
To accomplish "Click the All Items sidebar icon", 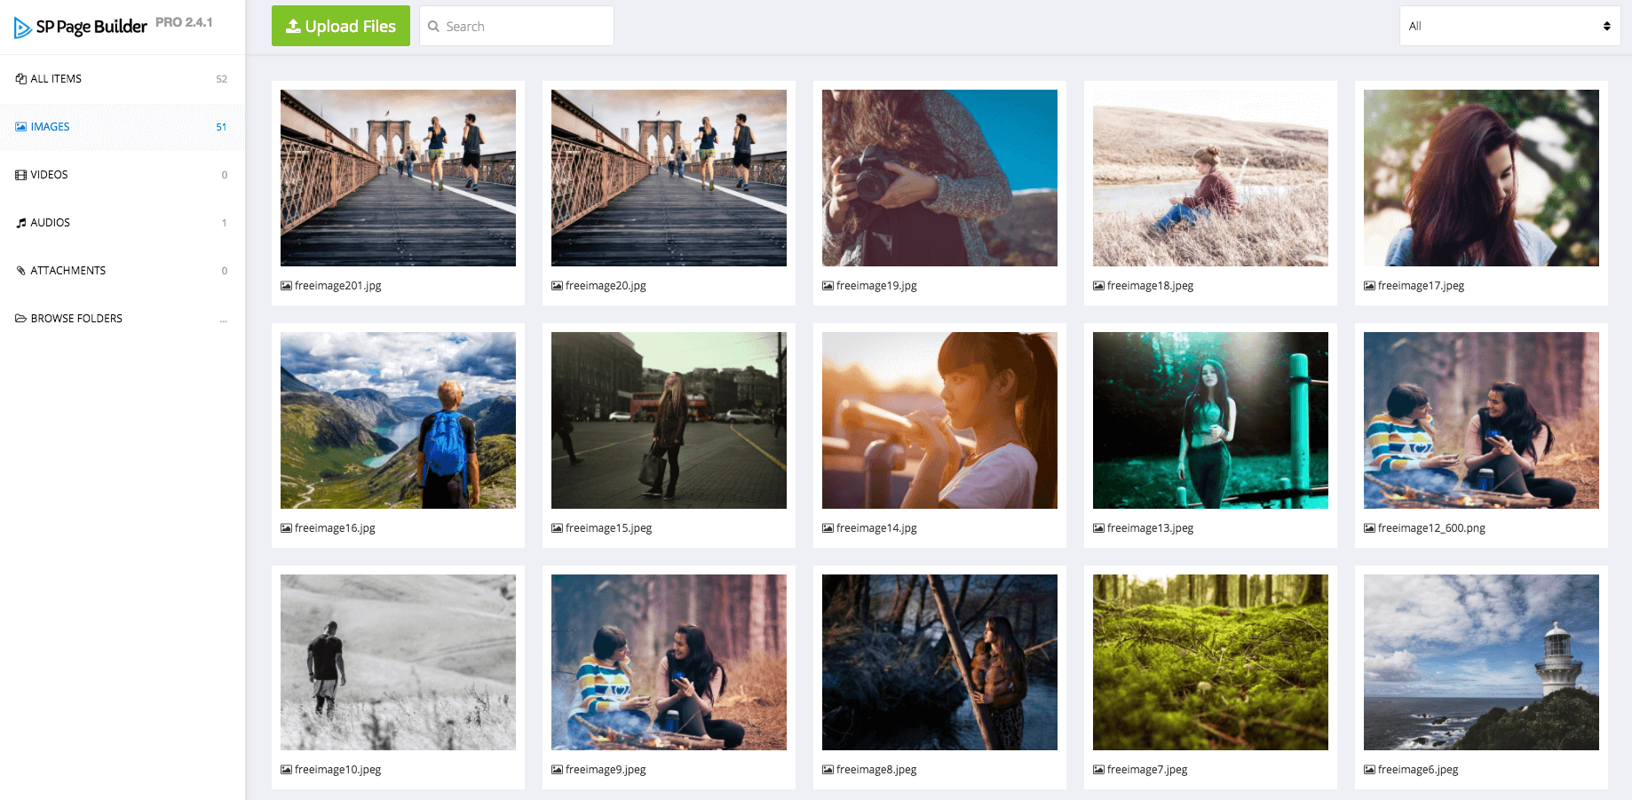I will click(x=20, y=79).
